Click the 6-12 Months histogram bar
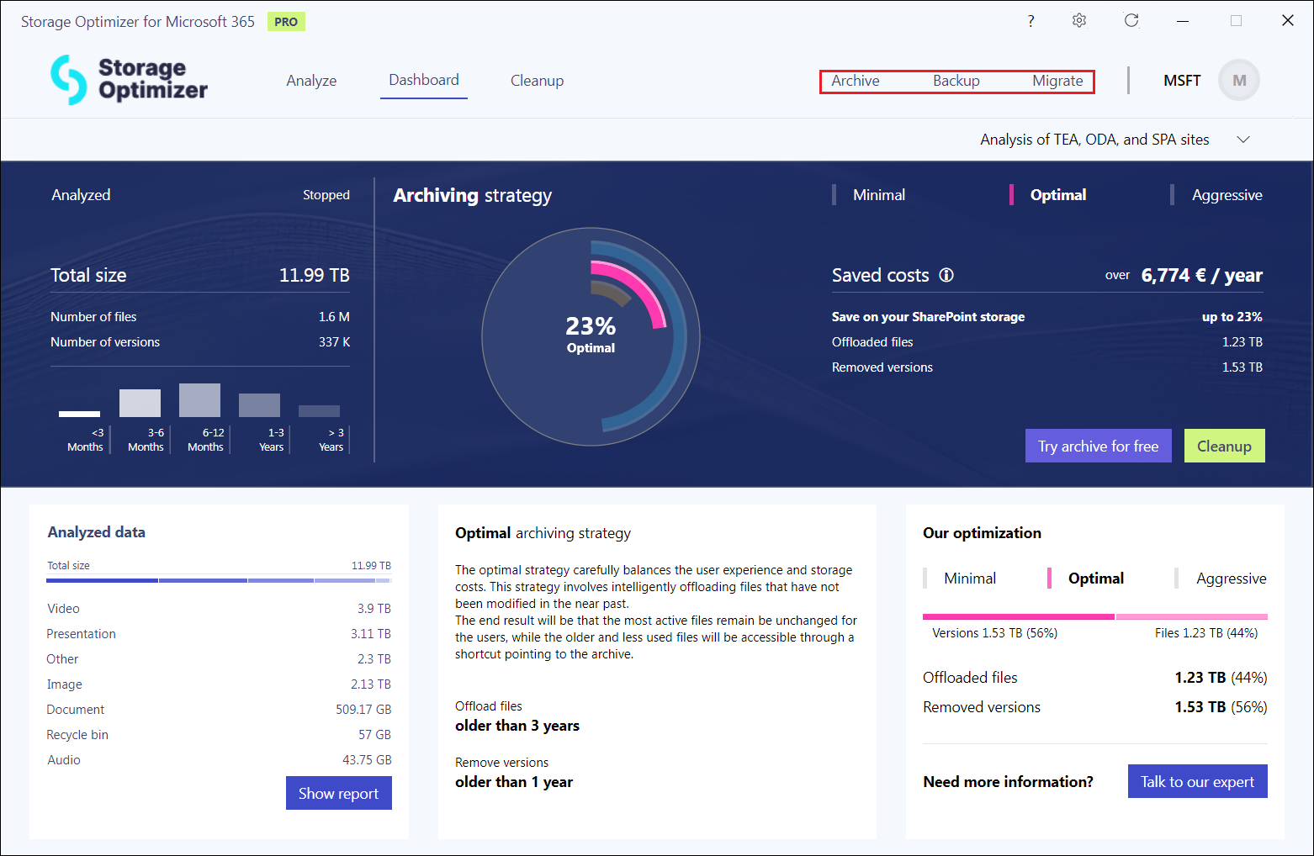Image resolution: width=1314 pixels, height=856 pixels. click(x=199, y=400)
